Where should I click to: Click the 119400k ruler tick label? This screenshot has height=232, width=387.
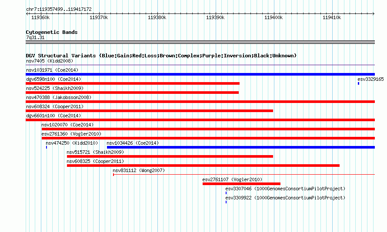274,17
